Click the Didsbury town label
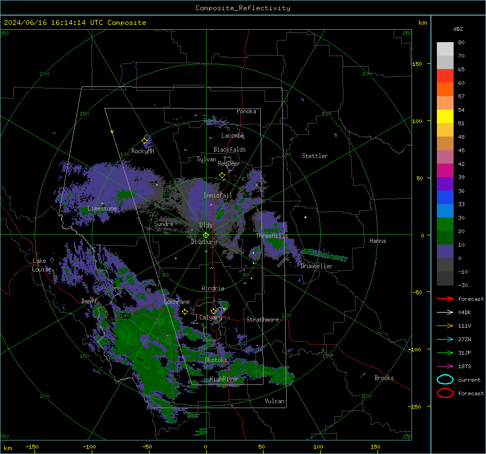 point(204,242)
